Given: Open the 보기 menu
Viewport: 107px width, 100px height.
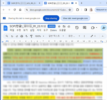Looking at the screenshot, I should (26, 30).
